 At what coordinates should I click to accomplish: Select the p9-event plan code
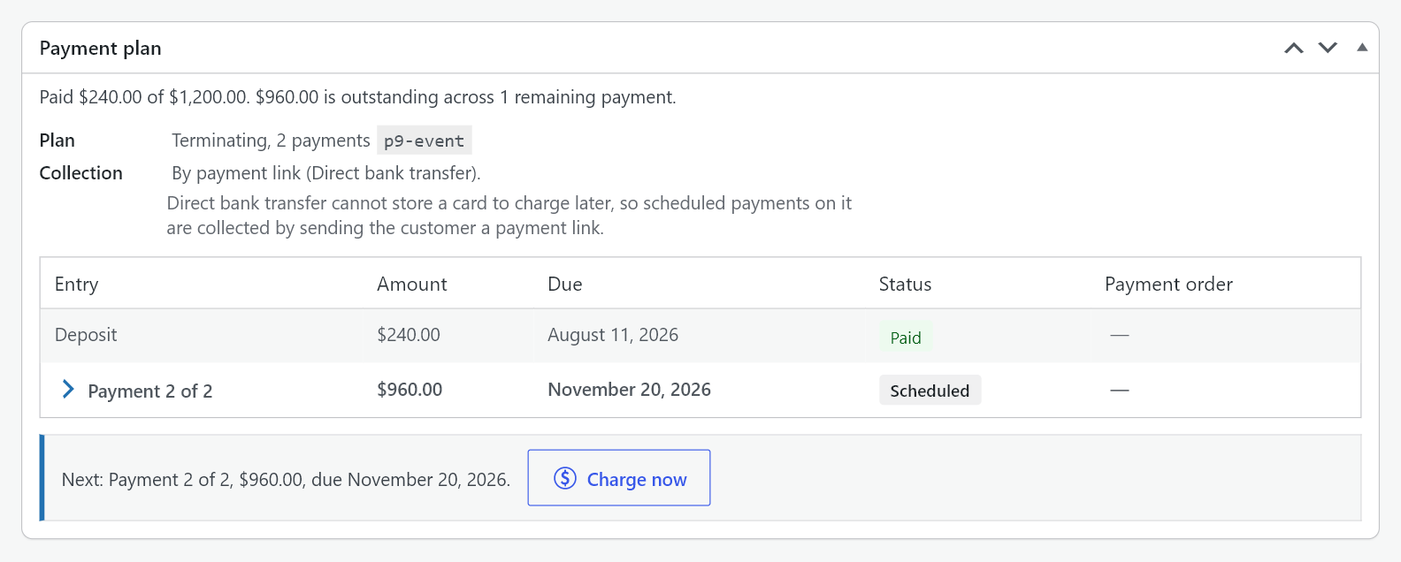424,140
